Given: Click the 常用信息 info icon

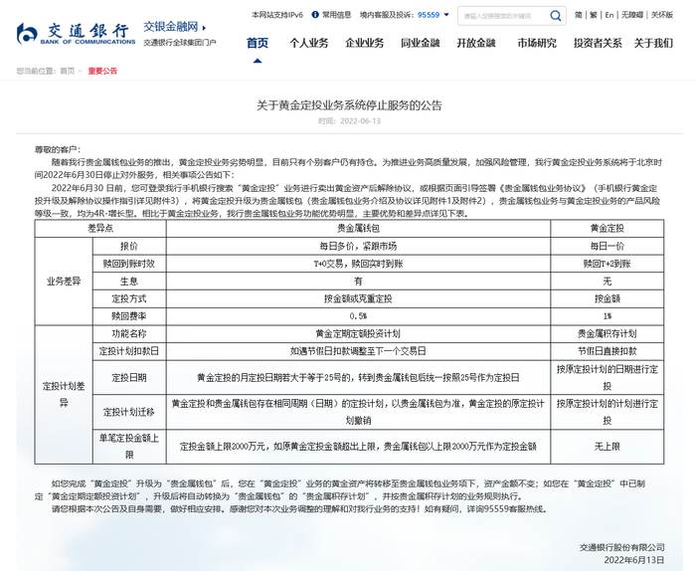Looking at the screenshot, I should point(315,15).
